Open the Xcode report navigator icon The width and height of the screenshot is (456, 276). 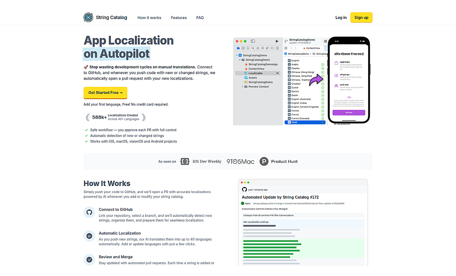coord(277,48)
